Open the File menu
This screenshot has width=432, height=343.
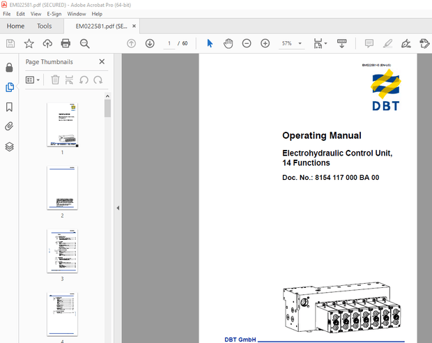tap(6, 14)
